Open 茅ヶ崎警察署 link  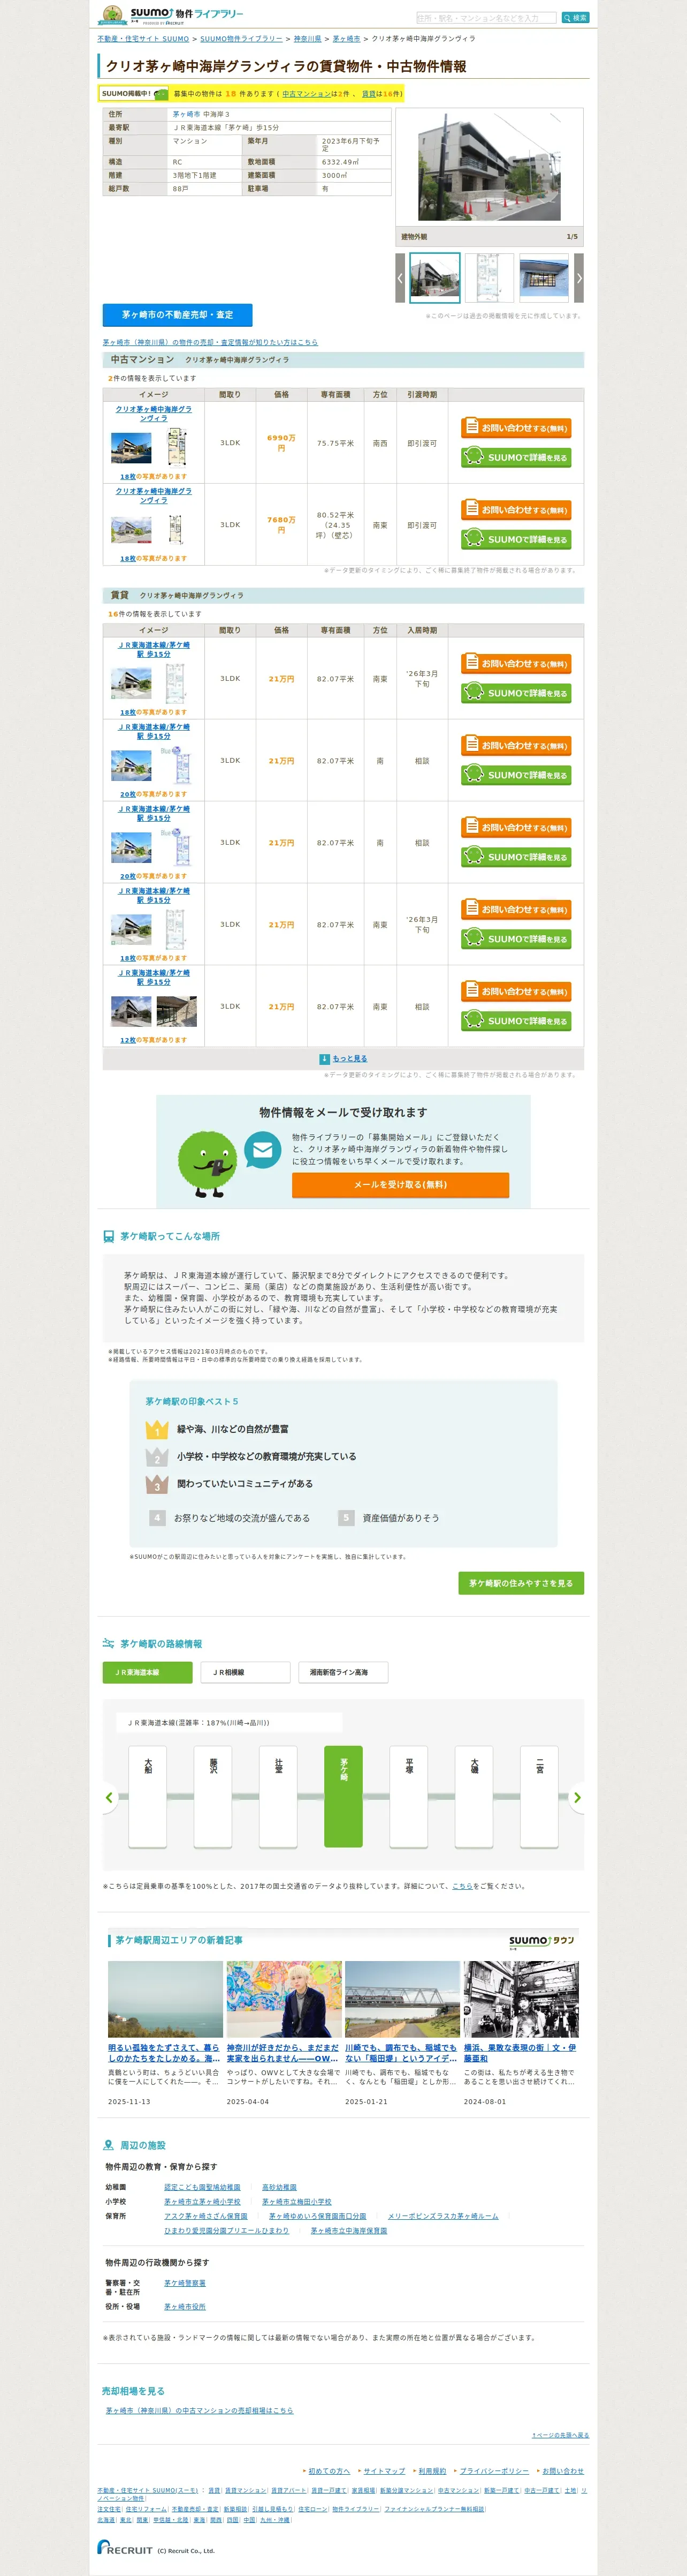(x=185, y=2283)
